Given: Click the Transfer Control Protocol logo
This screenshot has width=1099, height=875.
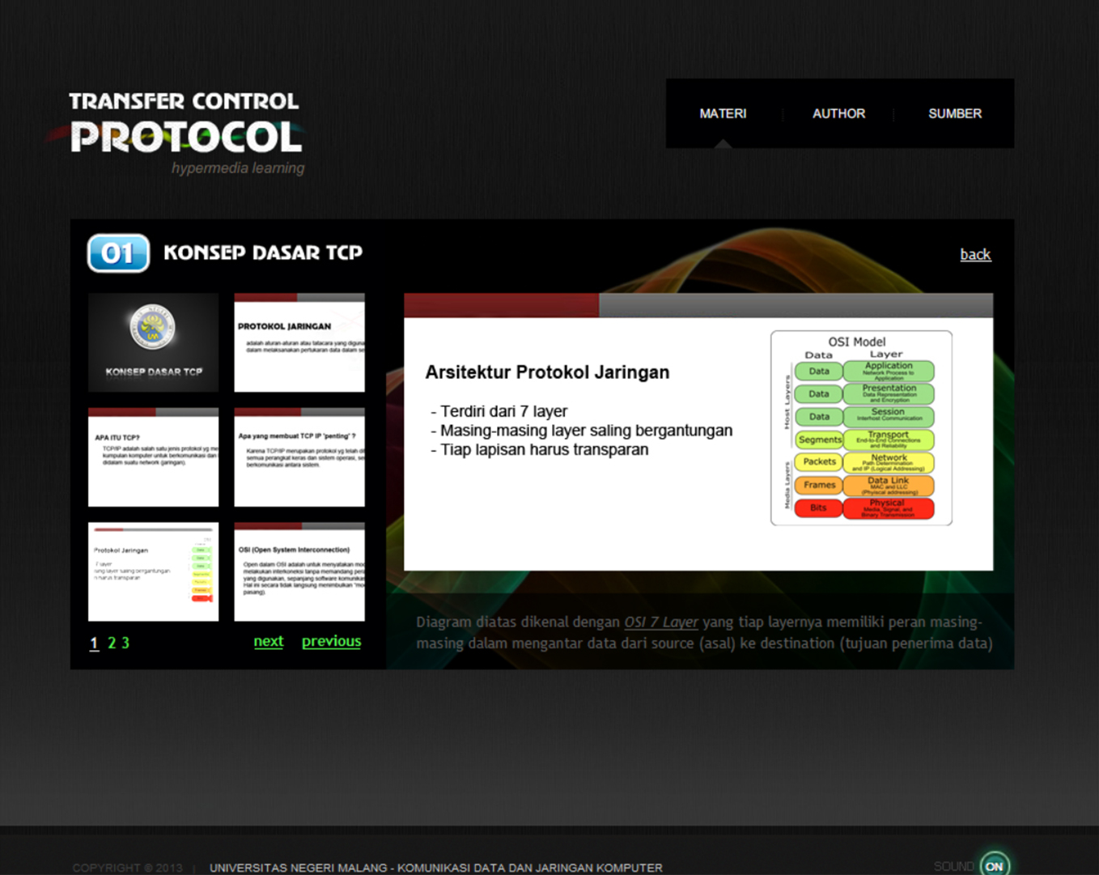Looking at the screenshot, I should point(186,130).
